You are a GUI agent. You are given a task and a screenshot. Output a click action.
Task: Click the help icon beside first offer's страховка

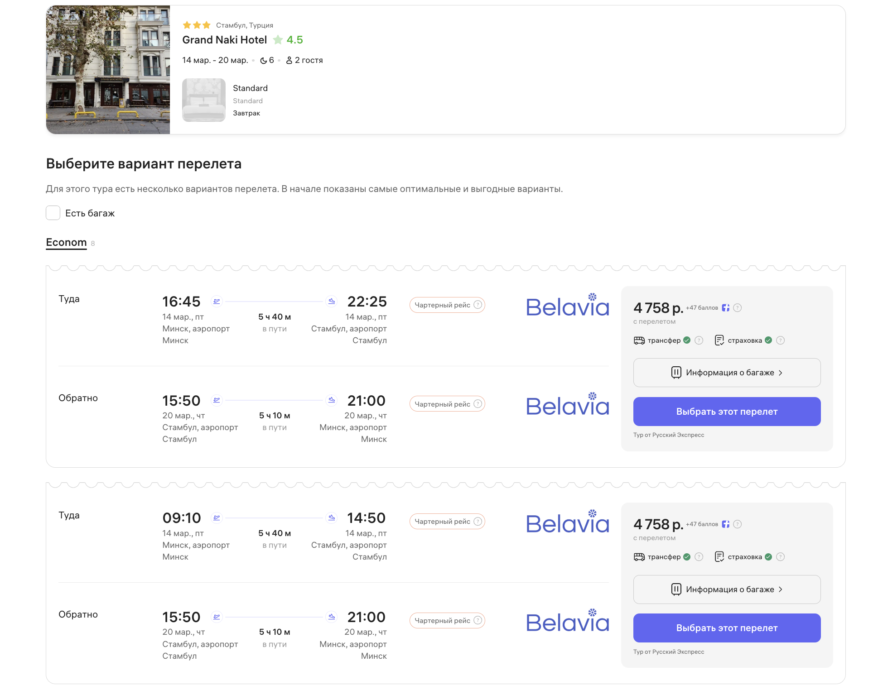(780, 340)
